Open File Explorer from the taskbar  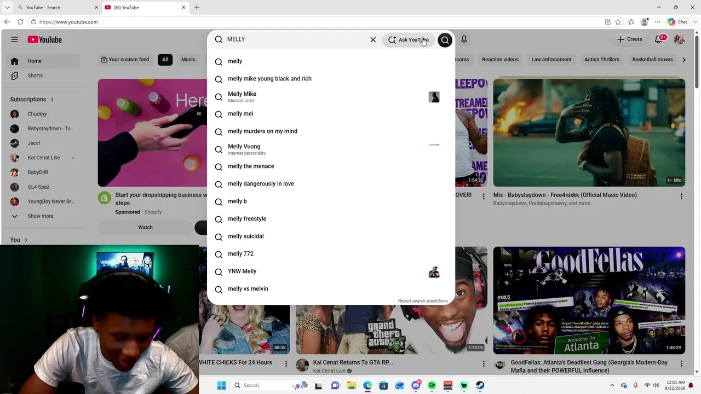(x=351, y=385)
